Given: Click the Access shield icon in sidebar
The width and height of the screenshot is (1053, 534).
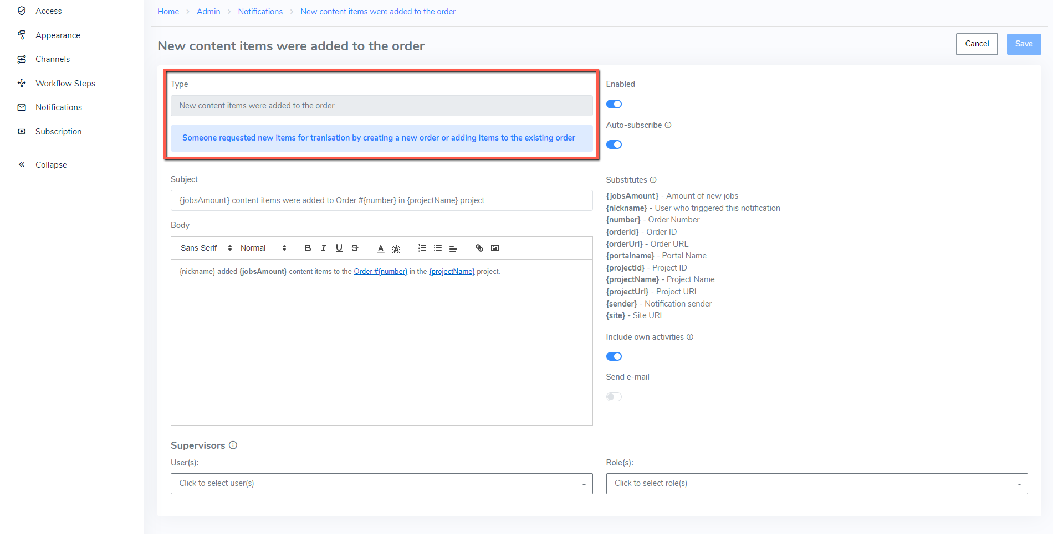Looking at the screenshot, I should (x=22, y=11).
